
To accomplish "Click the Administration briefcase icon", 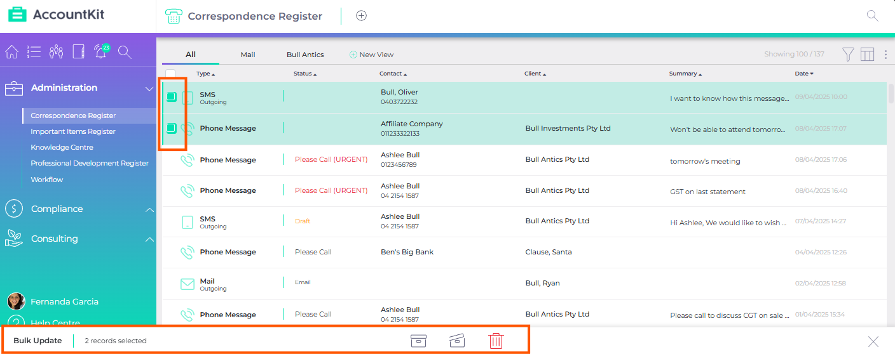I will coord(14,88).
